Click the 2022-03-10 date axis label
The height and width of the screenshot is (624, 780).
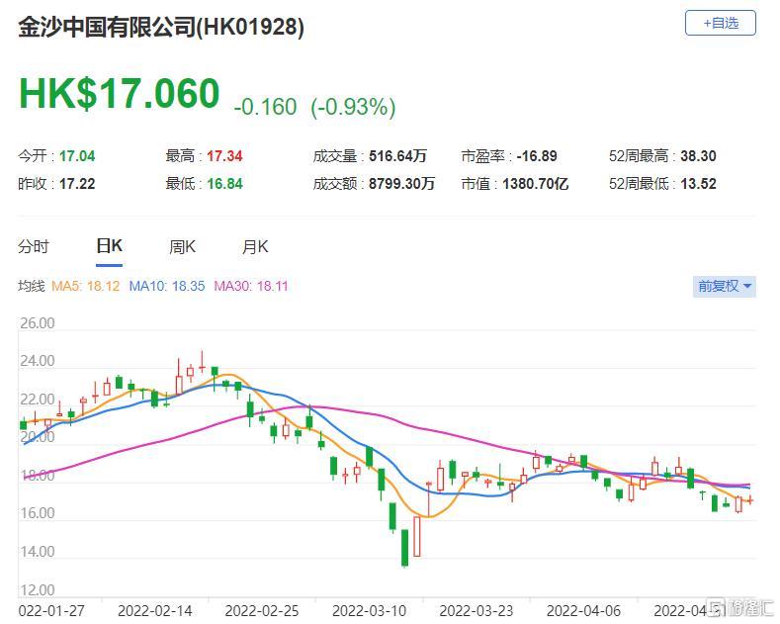[369, 610]
